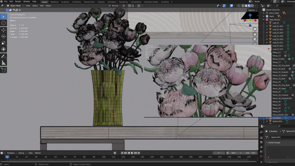The height and width of the screenshot is (166, 295).
Task: Click the viewport zoom magnifier icon
Action: [x=255, y=29]
